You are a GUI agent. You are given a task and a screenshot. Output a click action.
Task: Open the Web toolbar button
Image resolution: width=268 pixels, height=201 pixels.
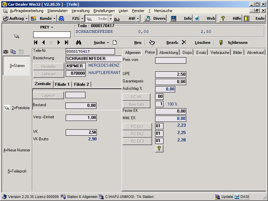coord(205,18)
